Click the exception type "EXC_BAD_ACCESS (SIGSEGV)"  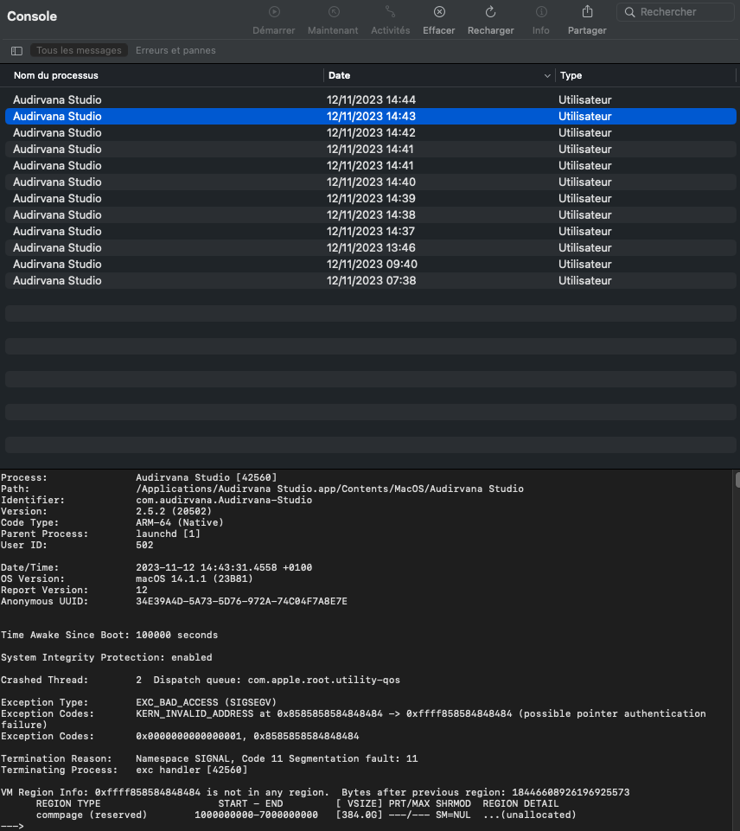206,702
